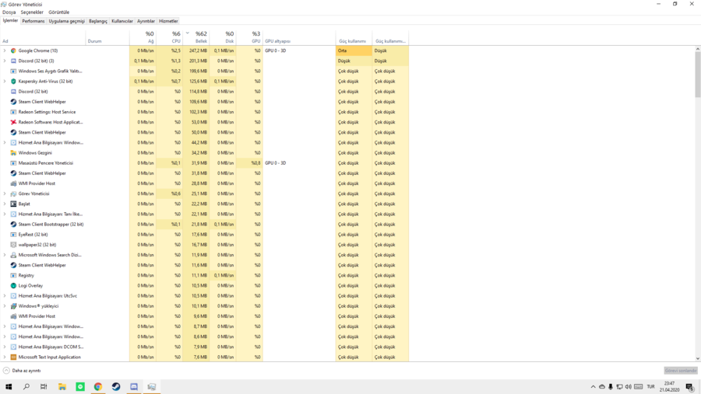This screenshot has height=394, width=701.
Task: Switch to the Hizmetler tab
Action: [168, 21]
